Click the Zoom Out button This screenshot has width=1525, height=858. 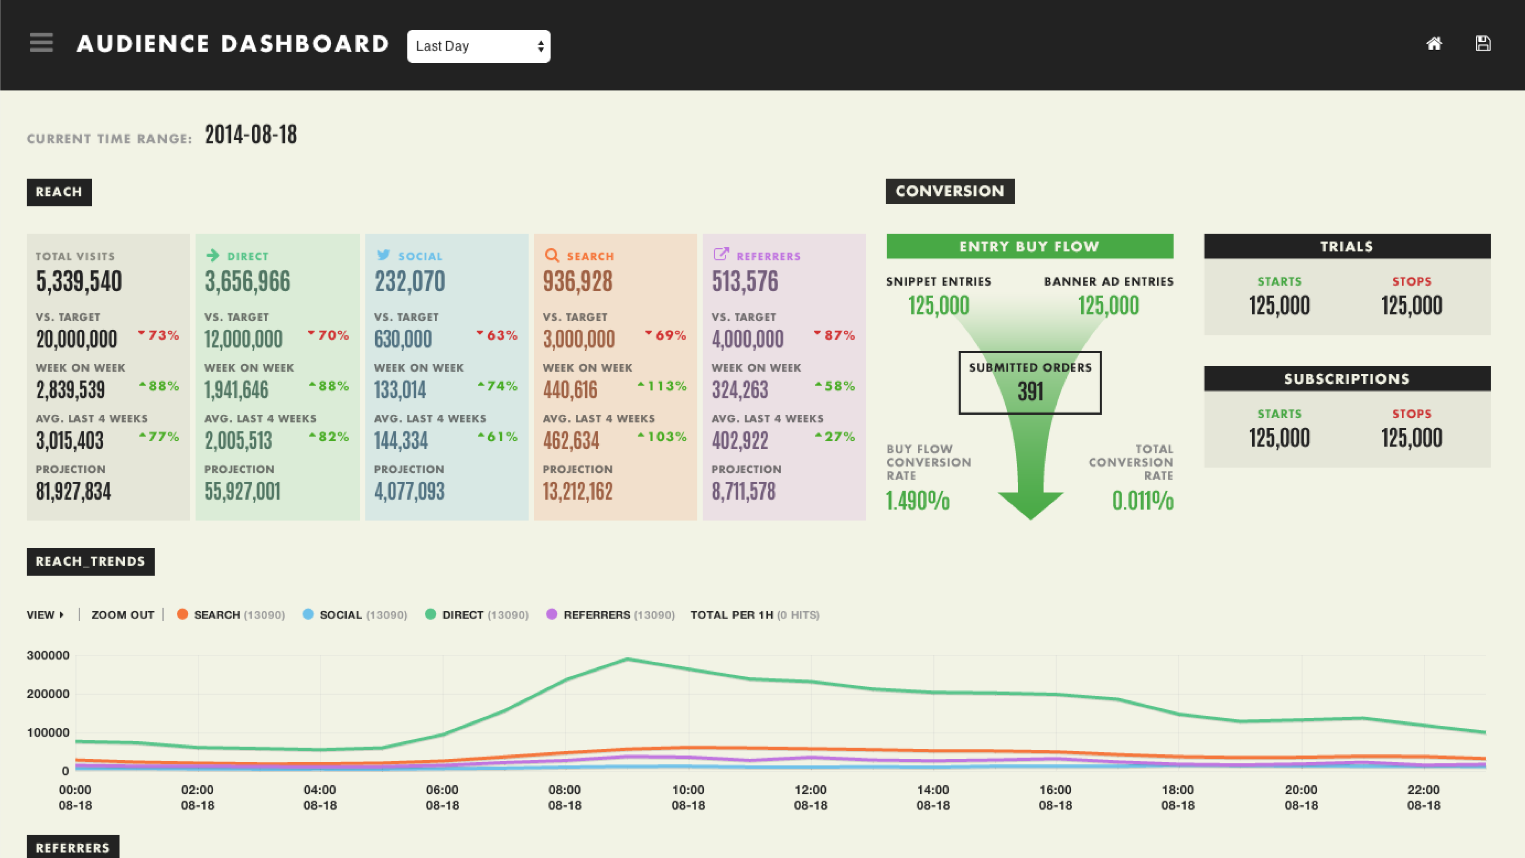pos(123,615)
